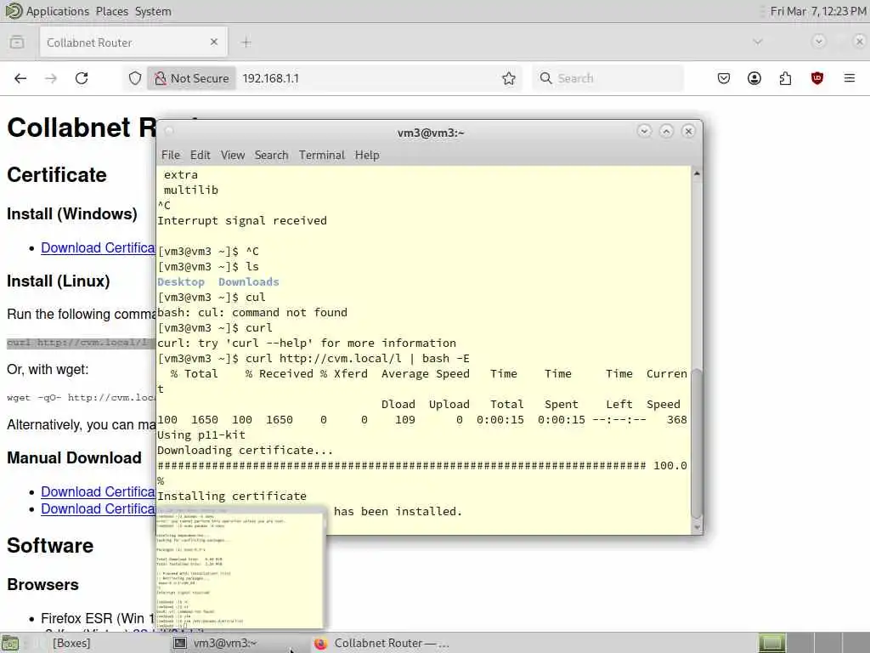This screenshot has height=653, width=870.
Task: Open the Extensions puzzle icon
Action: (785, 78)
